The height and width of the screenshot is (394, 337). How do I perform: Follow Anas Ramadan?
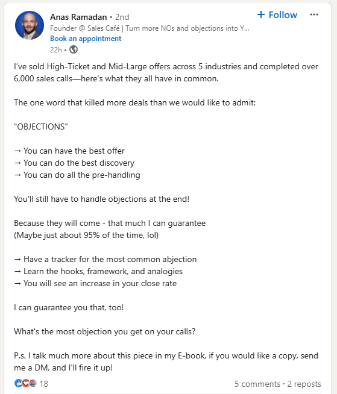click(277, 15)
